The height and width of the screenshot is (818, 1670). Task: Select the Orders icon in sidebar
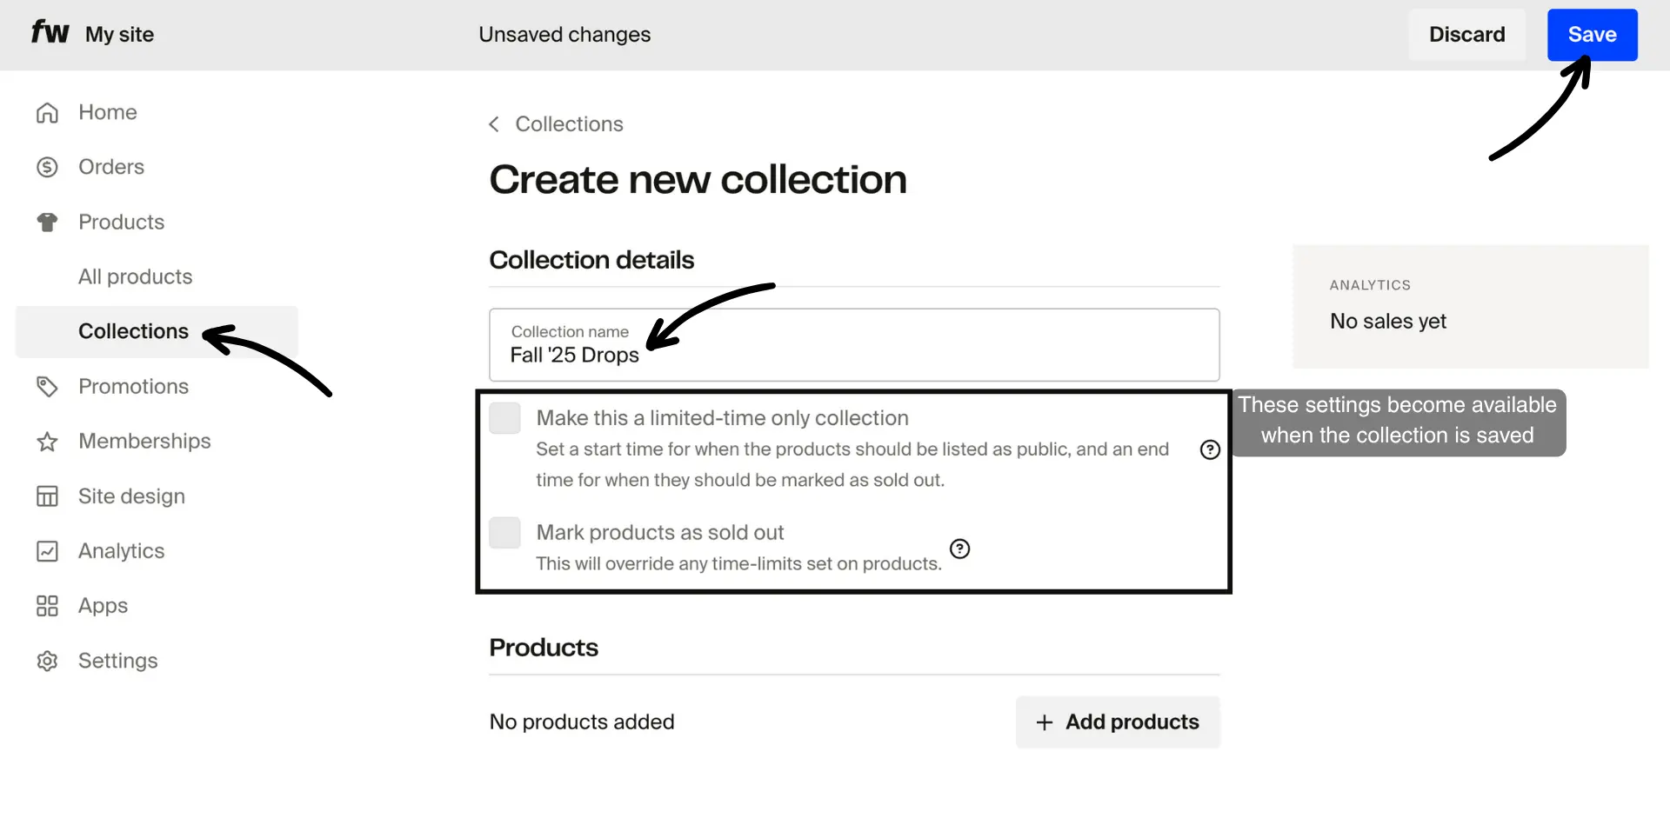pyautogui.click(x=48, y=166)
